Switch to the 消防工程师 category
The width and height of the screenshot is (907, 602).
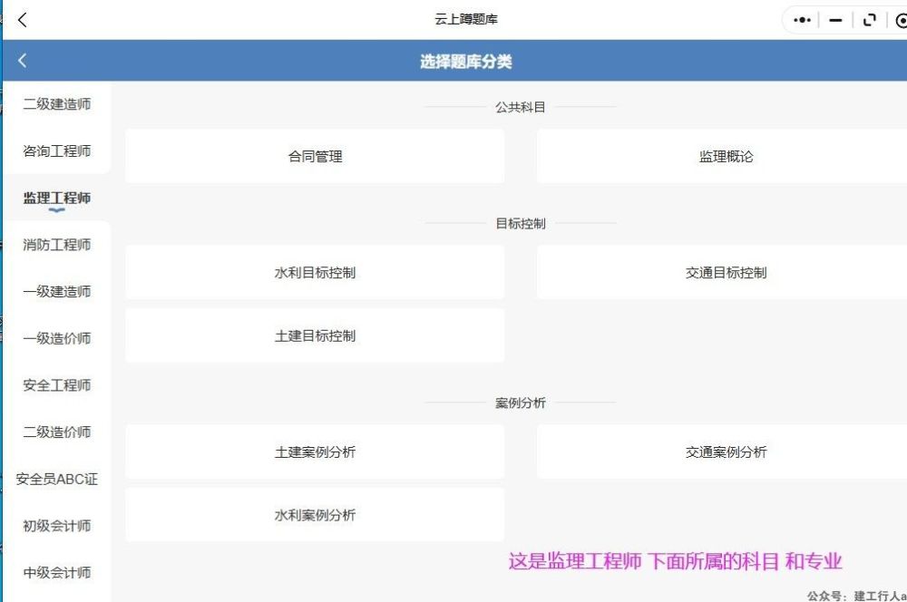click(x=56, y=245)
